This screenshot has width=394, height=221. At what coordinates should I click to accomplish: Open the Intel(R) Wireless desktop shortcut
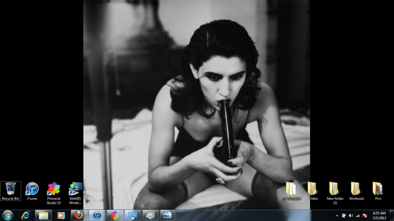coord(75,189)
